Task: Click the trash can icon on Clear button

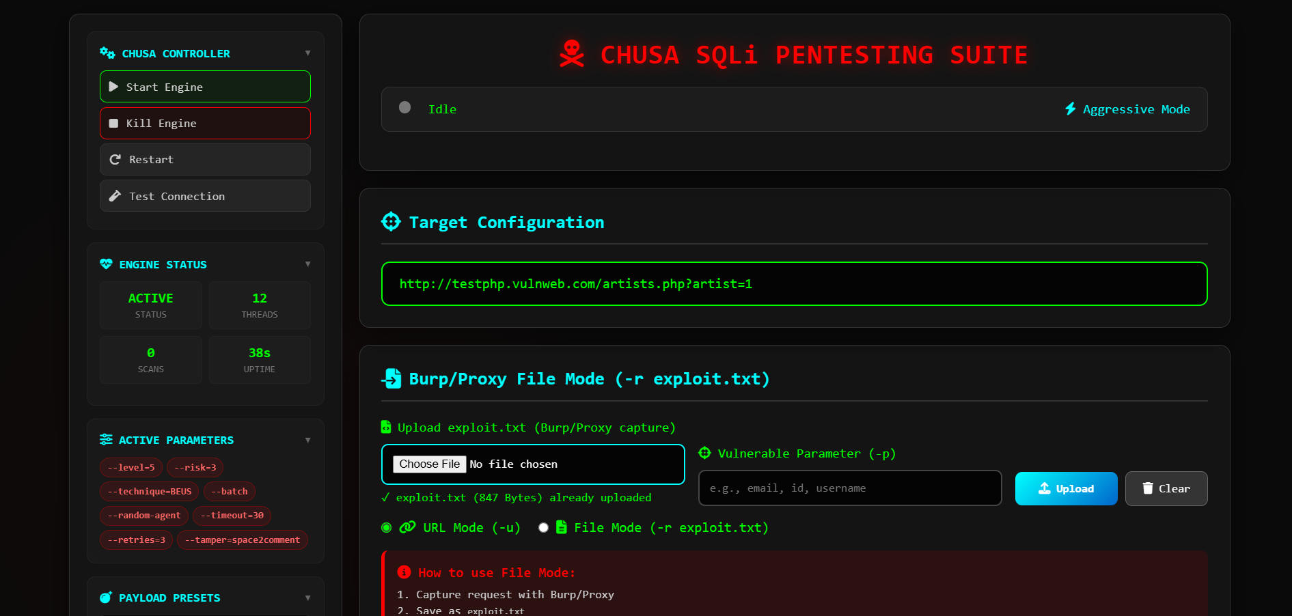Action: pyautogui.click(x=1148, y=488)
